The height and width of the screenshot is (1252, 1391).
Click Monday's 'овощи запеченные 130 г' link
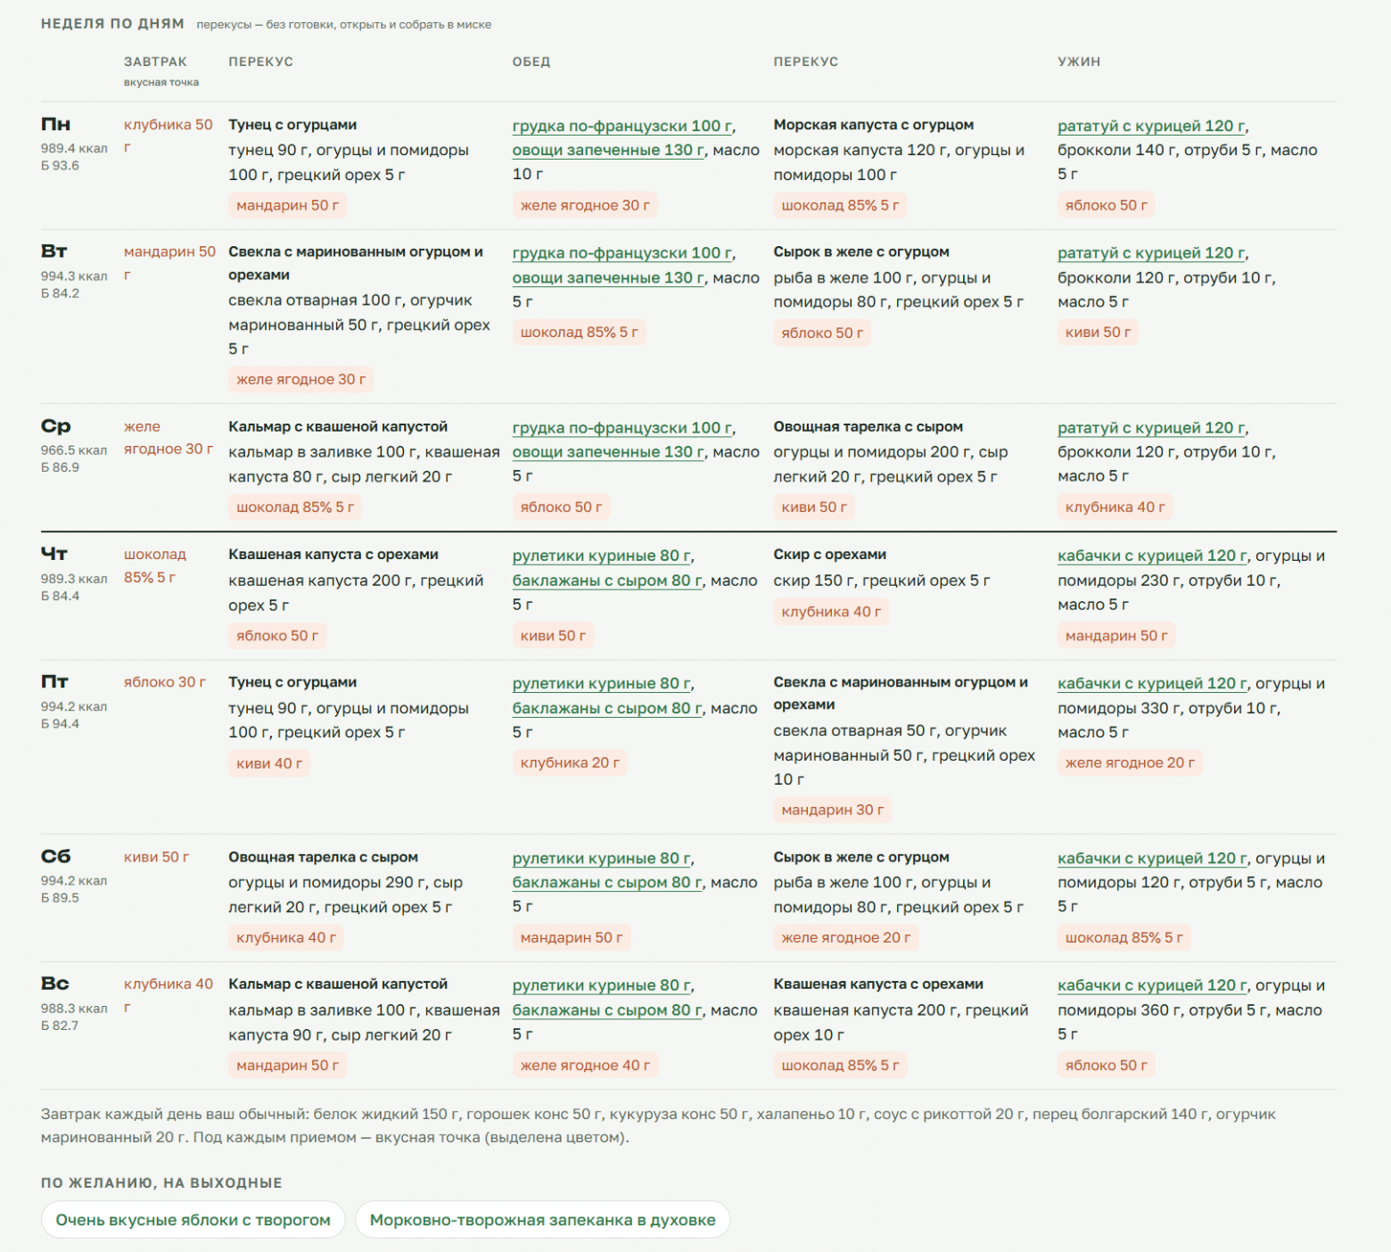tap(608, 150)
